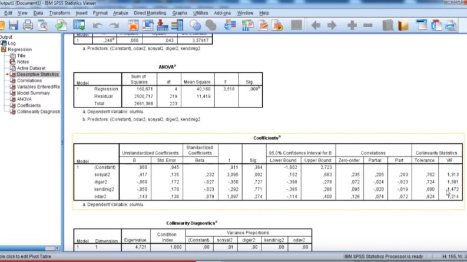The height and width of the screenshot is (262, 467).
Task: Click the Insert Heading icon
Action: coord(422,25)
